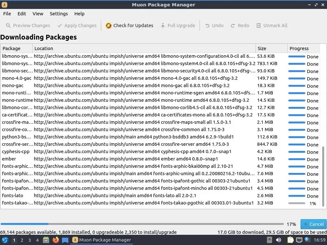The height and width of the screenshot is (245, 327).
Task: Click the Check for Updates toolbar button
Action: click(129, 26)
